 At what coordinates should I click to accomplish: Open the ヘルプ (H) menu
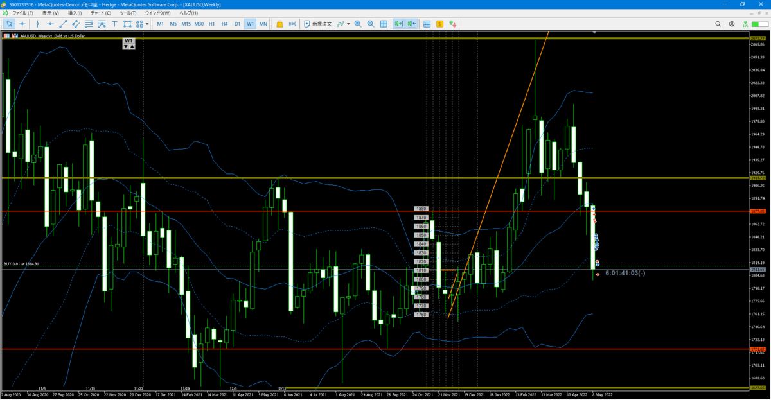188,13
